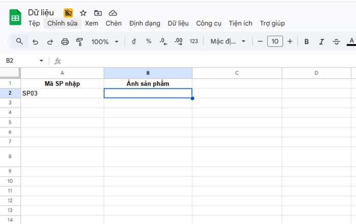
Task: Increase font size with plus button
Action: [x=290, y=42]
